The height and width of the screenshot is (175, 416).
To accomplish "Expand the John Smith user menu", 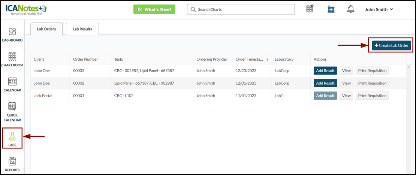I will click(379, 9).
